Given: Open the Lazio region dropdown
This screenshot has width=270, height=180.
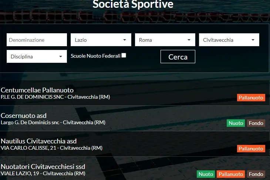Looking at the screenshot, I should pyautogui.click(x=101, y=40).
